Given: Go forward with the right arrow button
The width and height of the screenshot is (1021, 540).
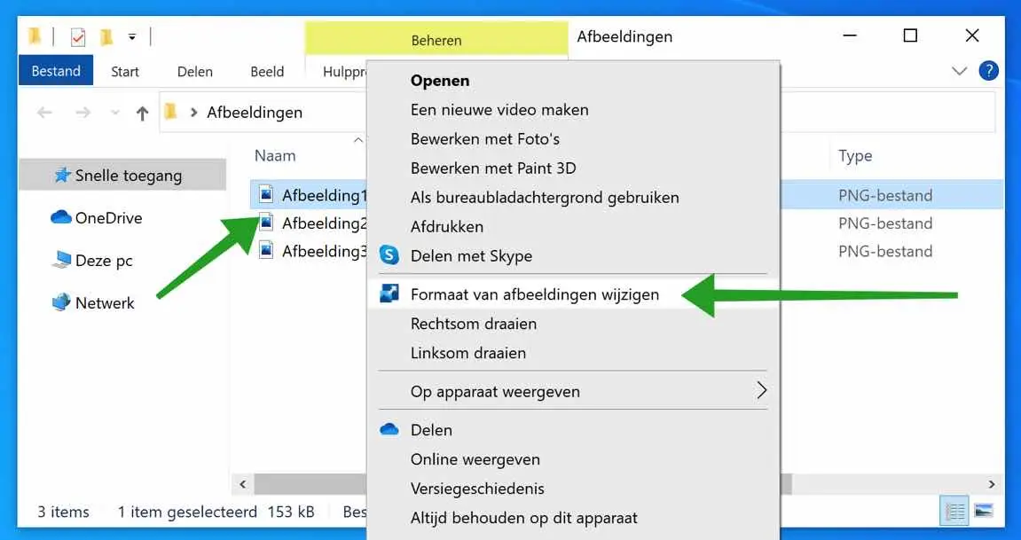Looking at the screenshot, I should [x=82, y=113].
